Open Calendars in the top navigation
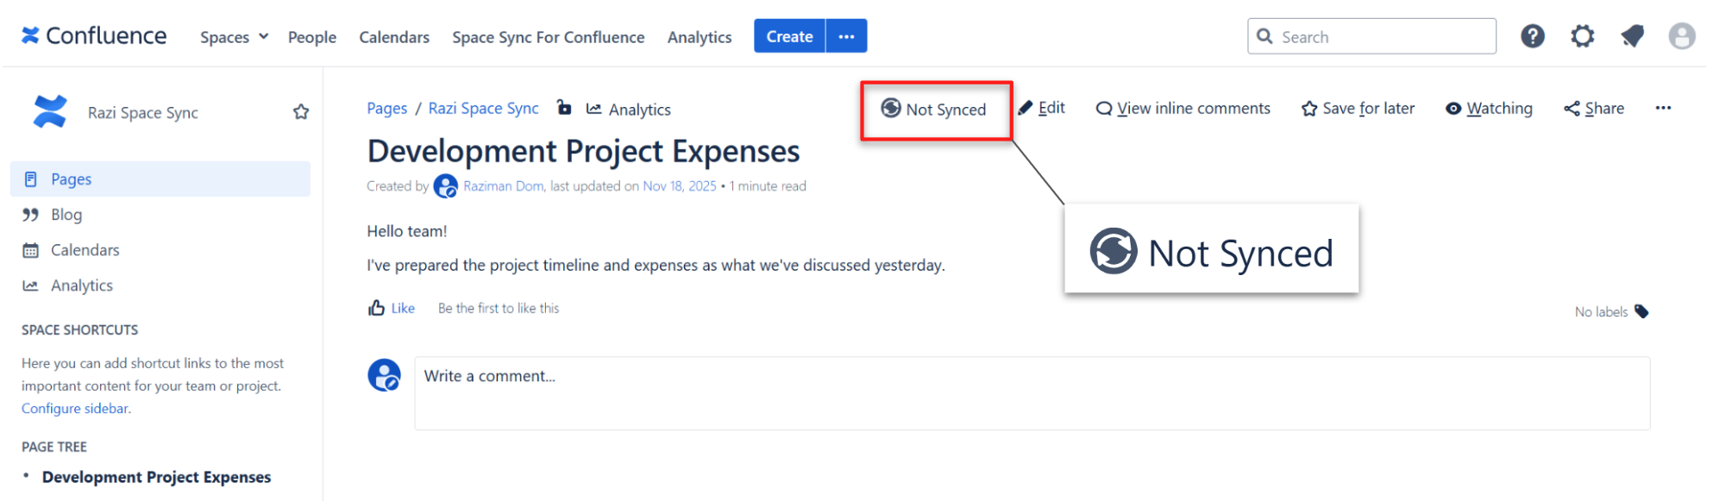The height and width of the screenshot is (501, 1713). point(394,37)
